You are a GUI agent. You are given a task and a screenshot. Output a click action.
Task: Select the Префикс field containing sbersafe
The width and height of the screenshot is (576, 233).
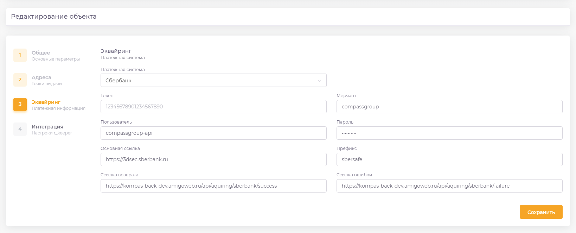[x=449, y=159]
